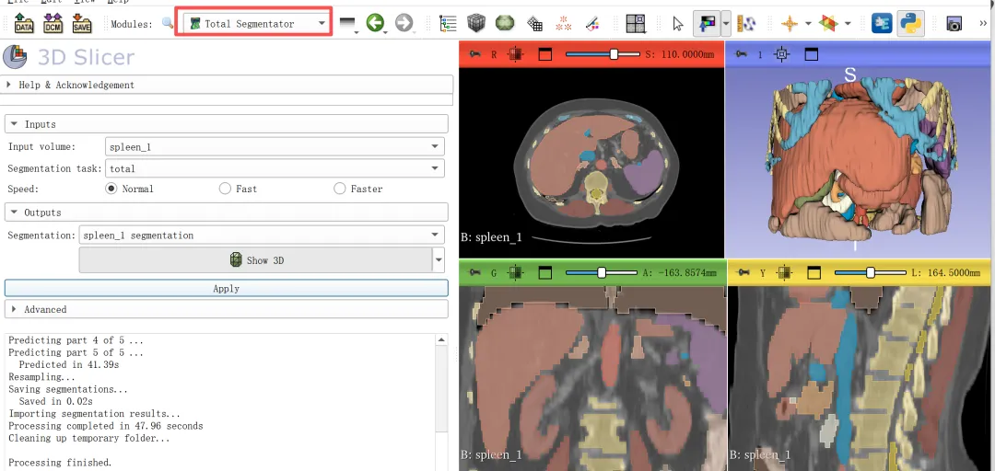The height and width of the screenshot is (471, 995).
Task: Open the Models module icon
Action: tap(505, 23)
